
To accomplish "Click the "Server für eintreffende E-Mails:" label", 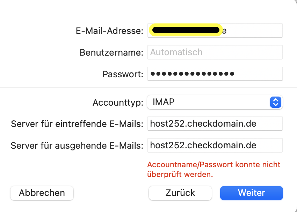I will click(77, 124).
